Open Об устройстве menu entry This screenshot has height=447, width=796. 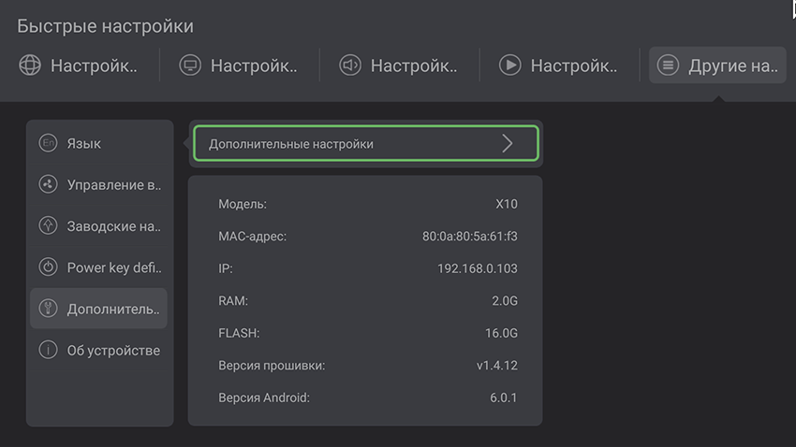(113, 350)
